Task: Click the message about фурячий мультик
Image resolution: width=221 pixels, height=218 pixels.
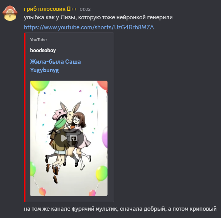Action: click(x=120, y=209)
